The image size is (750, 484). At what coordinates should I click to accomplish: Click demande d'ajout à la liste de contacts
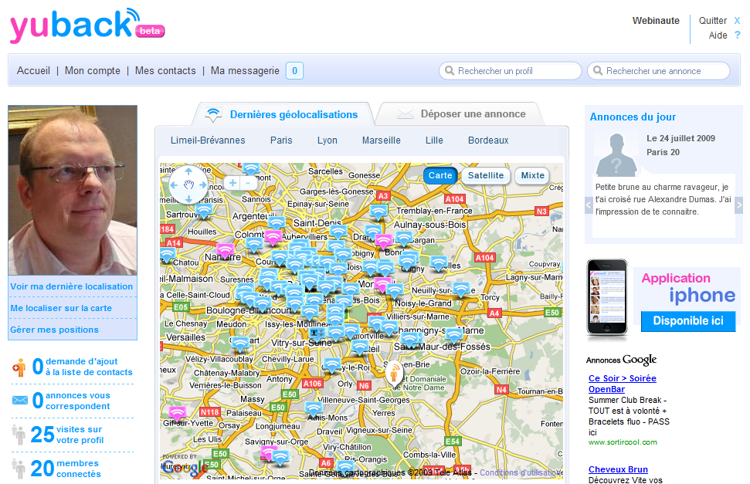click(89, 367)
